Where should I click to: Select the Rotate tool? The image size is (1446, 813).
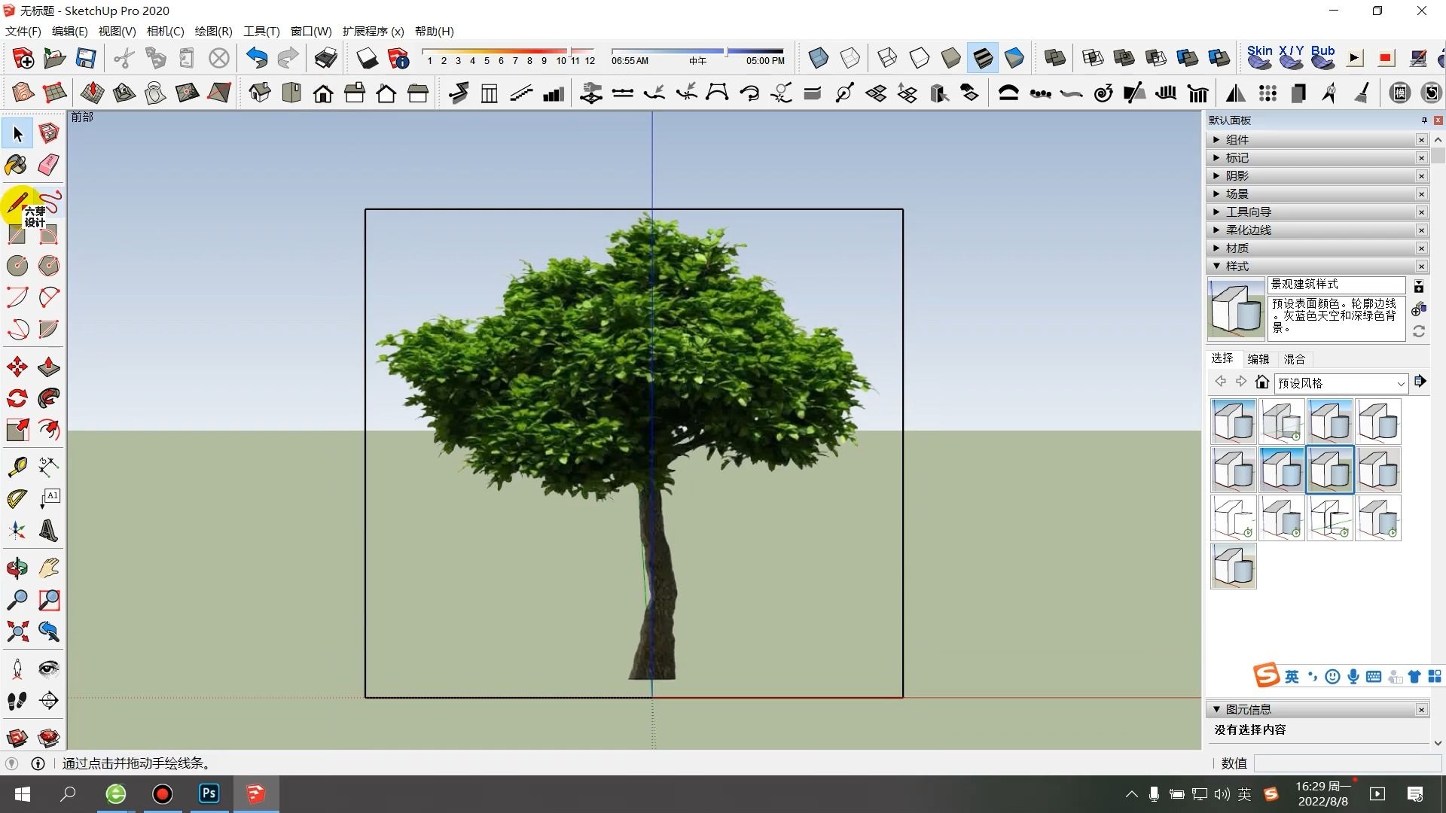17,398
